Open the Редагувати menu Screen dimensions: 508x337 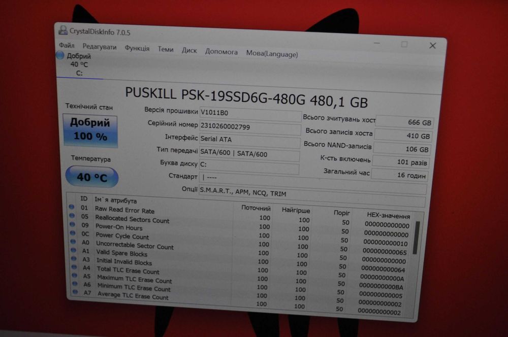[100, 47]
